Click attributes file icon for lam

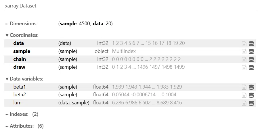[244, 103]
